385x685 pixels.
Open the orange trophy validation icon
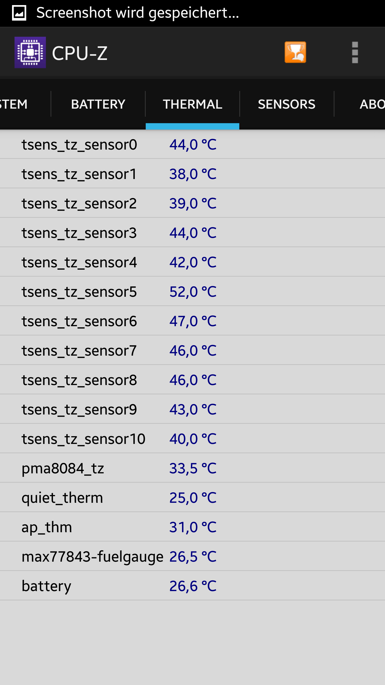295,52
